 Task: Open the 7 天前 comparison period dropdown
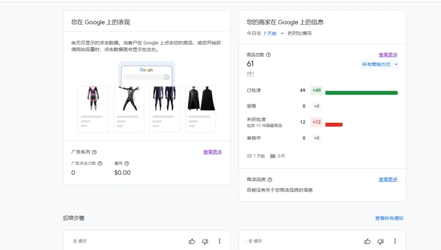[x=273, y=33]
